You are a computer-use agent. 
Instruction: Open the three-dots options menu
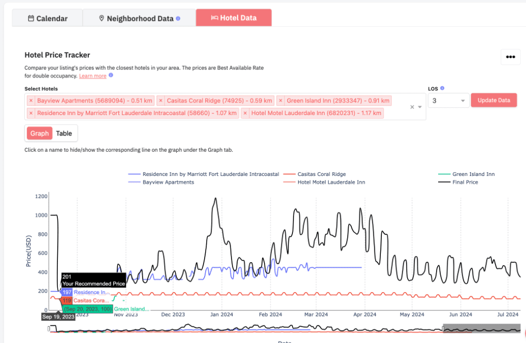(511, 57)
